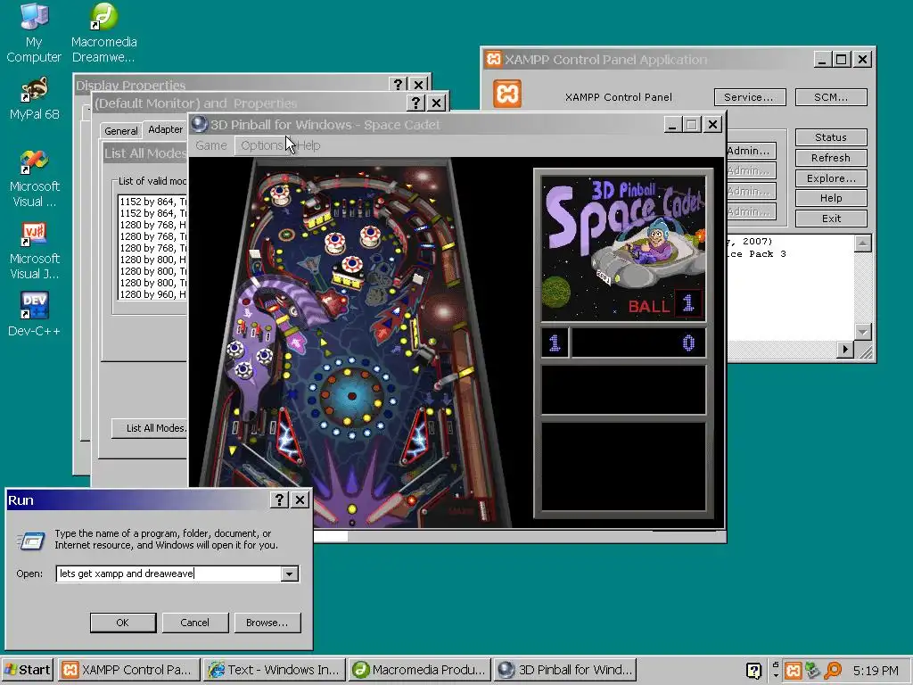
Task: Open the Options menu in 3D Pinball
Action: pyautogui.click(x=262, y=145)
